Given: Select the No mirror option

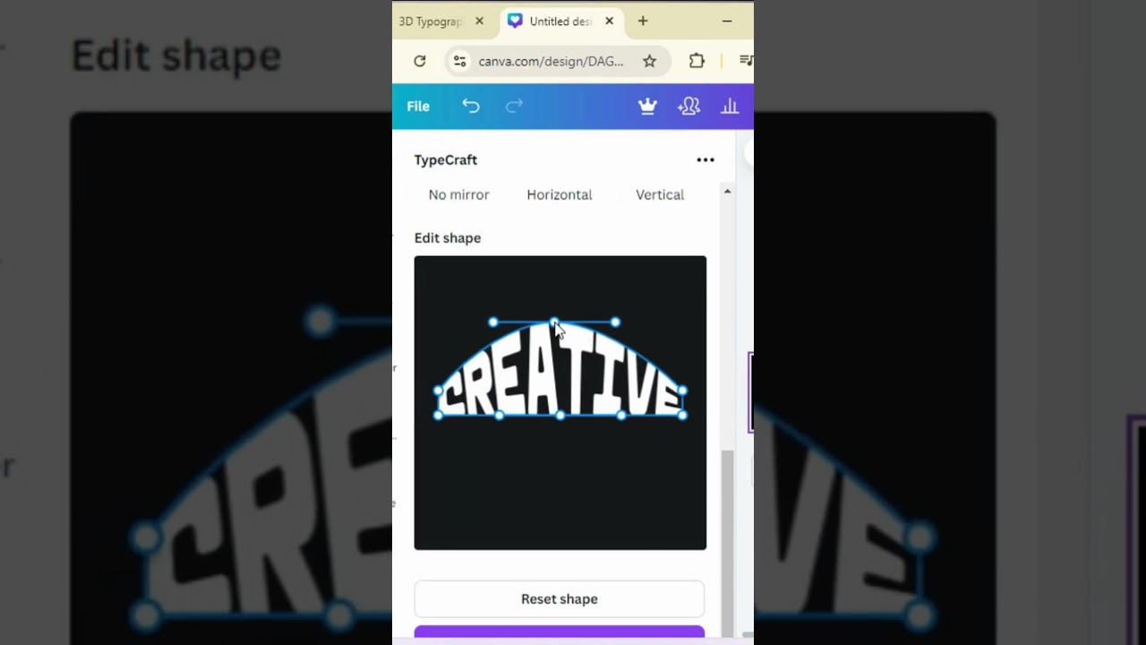Looking at the screenshot, I should click(458, 194).
